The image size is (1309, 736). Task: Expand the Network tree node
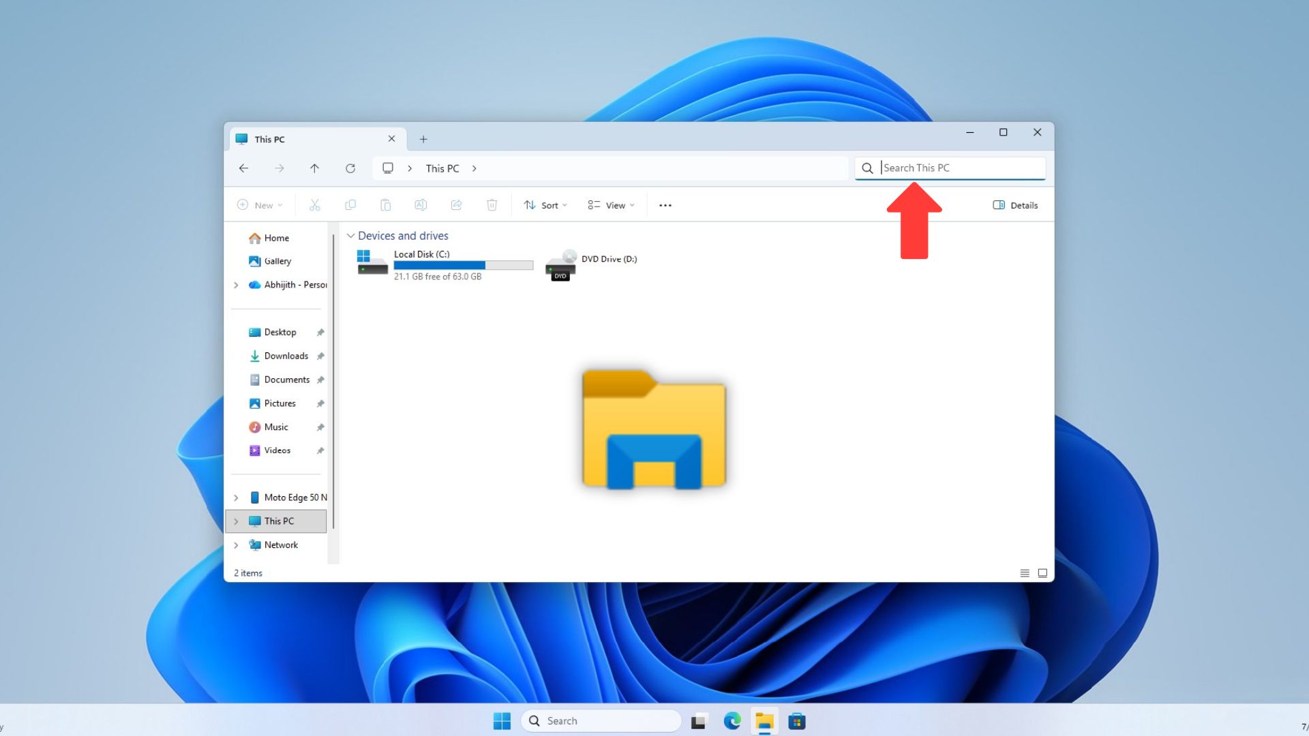(x=236, y=545)
